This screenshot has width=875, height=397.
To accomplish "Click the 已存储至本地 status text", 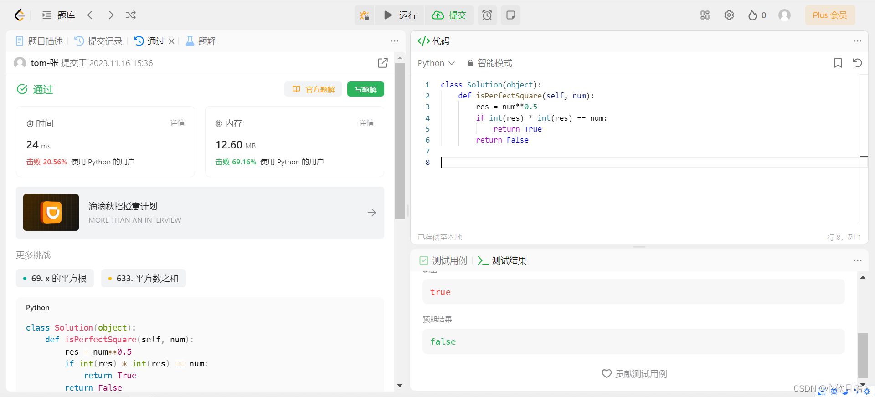I will 440,237.
